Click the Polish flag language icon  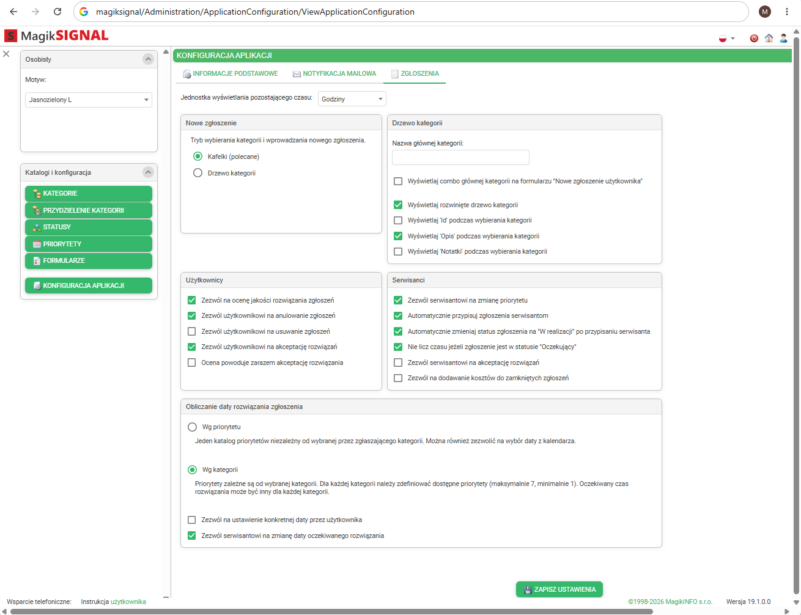[x=723, y=39]
